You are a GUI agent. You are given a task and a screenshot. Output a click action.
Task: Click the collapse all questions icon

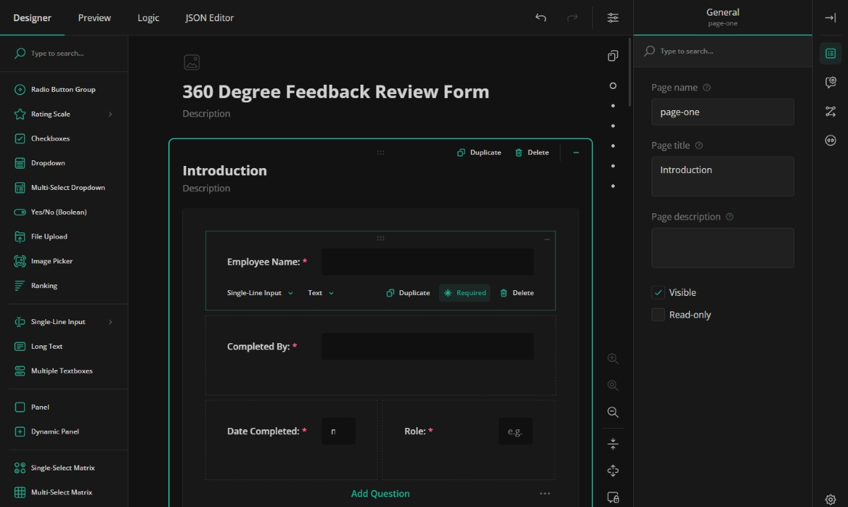tap(613, 444)
